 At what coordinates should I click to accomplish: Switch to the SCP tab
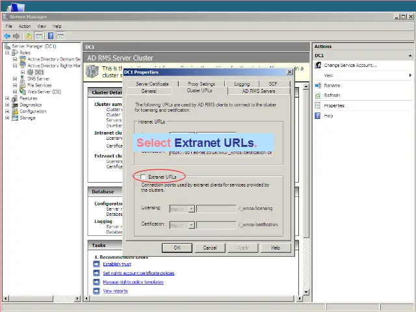[273, 84]
